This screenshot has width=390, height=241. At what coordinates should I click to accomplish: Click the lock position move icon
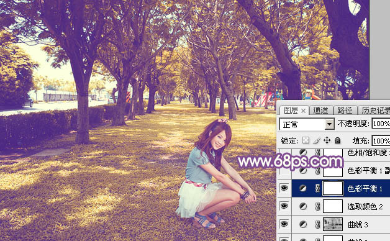click(327, 140)
